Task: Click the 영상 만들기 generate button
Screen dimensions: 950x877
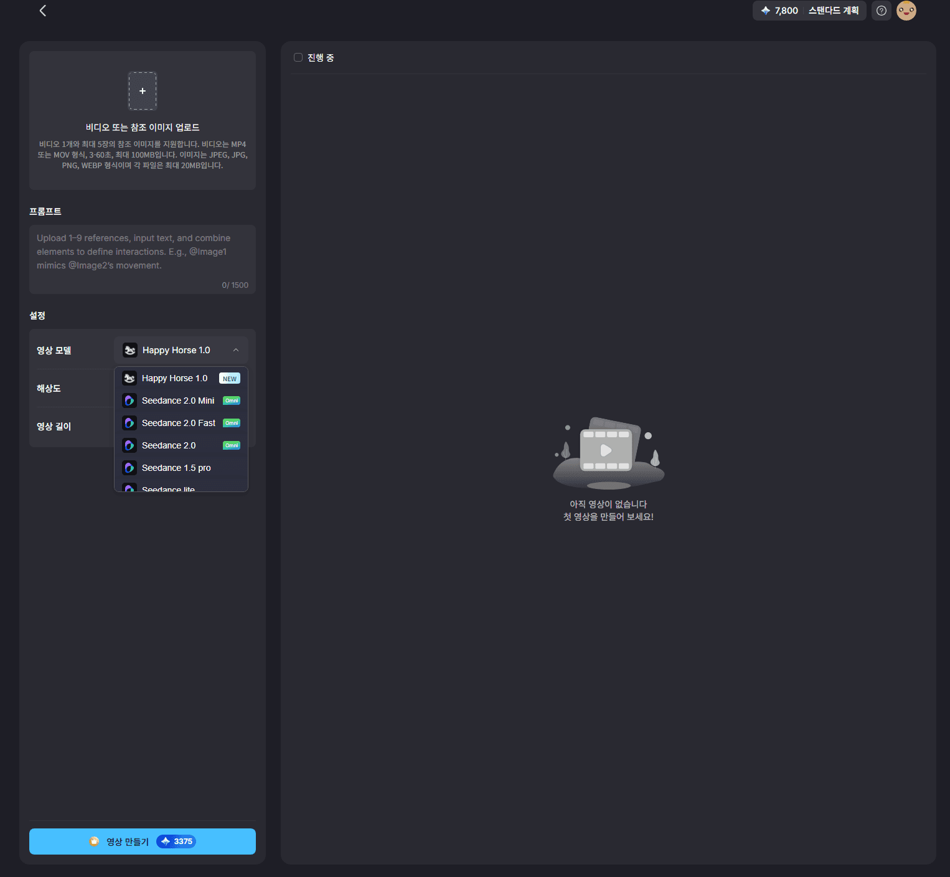Action: (143, 841)
